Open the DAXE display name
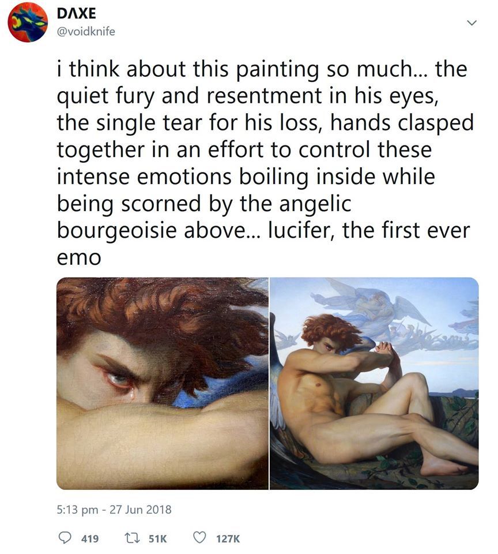 [x=76, y=14]
